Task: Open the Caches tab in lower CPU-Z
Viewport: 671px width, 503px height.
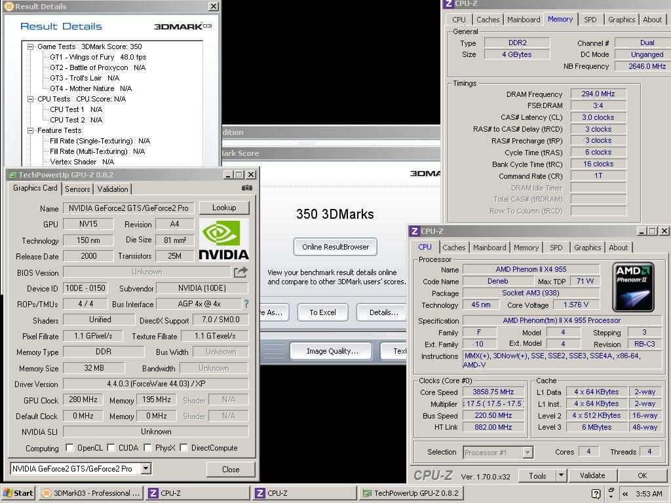Action: pyautogui.click(x=453, y=247)
